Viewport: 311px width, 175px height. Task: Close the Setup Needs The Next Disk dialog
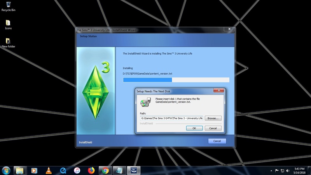point(219,90)
